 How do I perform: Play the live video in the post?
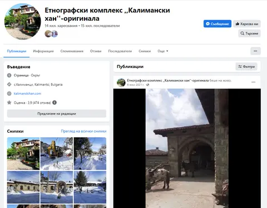point(187,148)
